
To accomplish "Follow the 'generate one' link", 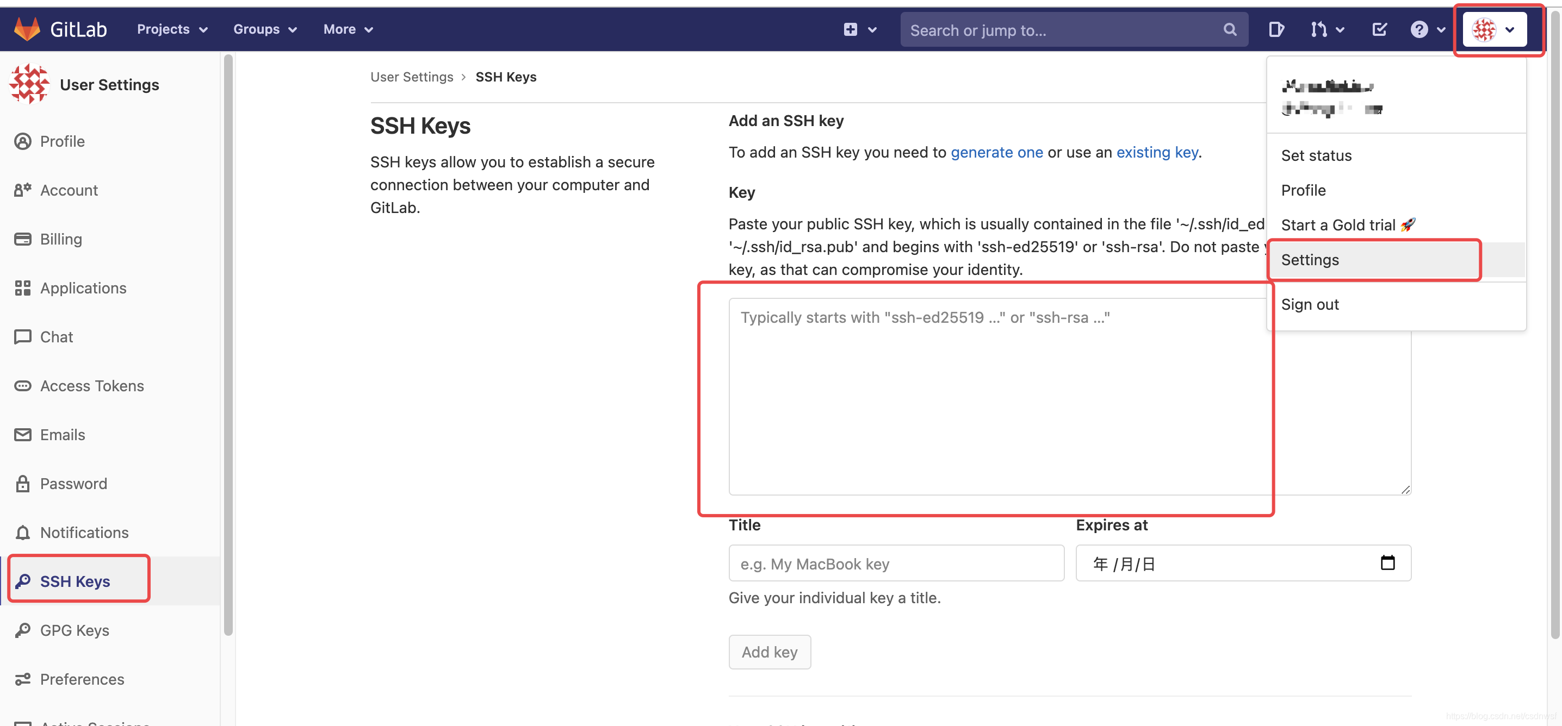I will point(996,152).
